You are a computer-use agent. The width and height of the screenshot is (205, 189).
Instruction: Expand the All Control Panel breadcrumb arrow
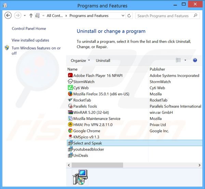coord(66,16)
